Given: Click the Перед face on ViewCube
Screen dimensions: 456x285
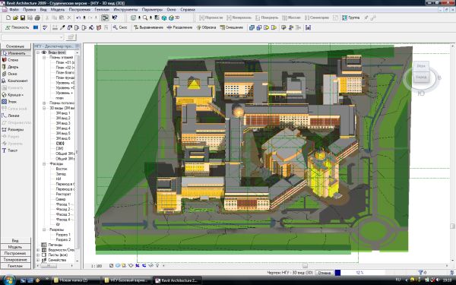Looking at the screenshot, I should point(421,77).
